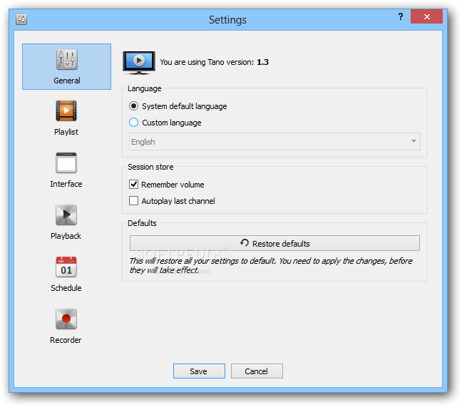Enable Autoplay last channel checkbox
The height and width of the screenshot is (407, 462).
point(134,201)
